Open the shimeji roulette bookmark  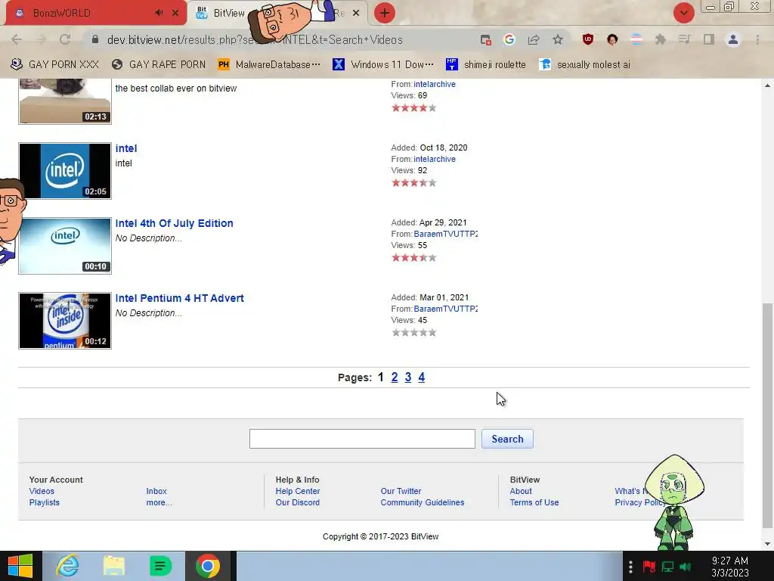[486, 64]
